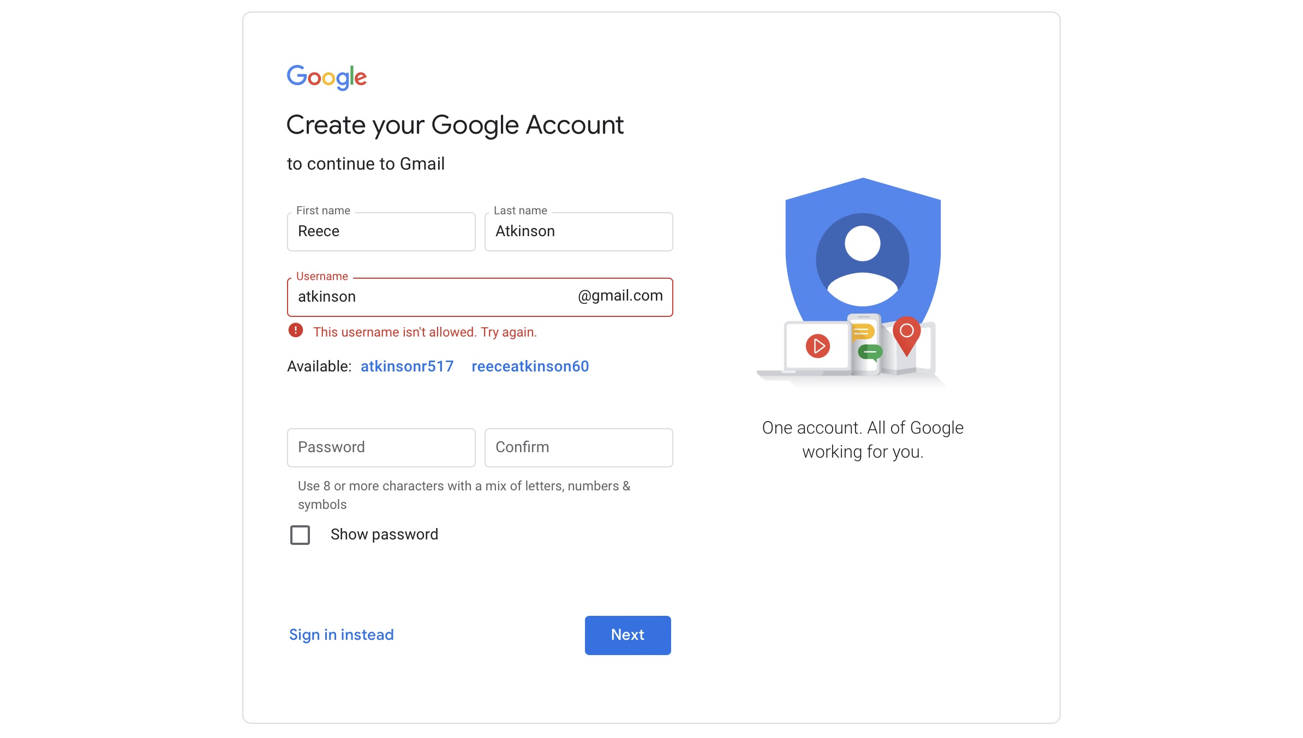Image resolution: width=1303 pixels, height=738 pixels.
Task: Select the atkinsonr517 suggested username
Action: [407, 366]
